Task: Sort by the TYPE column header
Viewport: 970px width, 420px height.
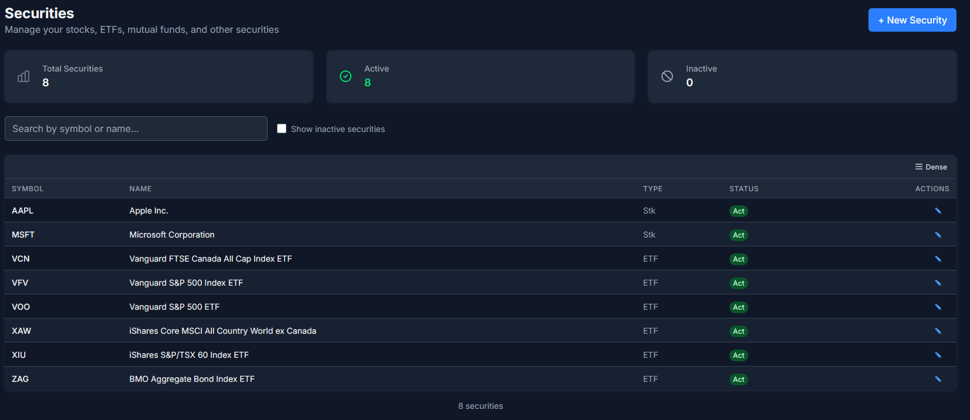Action: click(653, 189)
